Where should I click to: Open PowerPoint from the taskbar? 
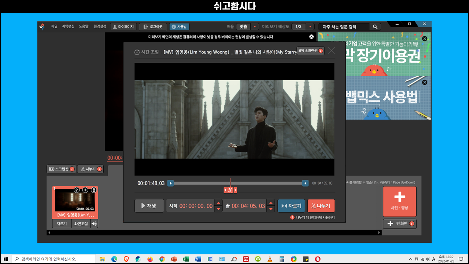[174, 259]
